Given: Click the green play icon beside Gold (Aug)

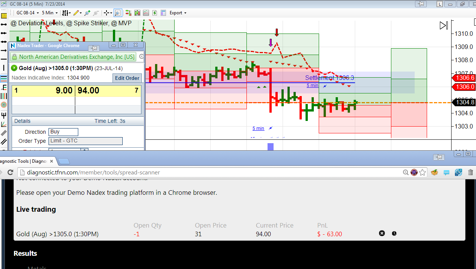Looking at the screenshot, I should (x=14, y=68).
